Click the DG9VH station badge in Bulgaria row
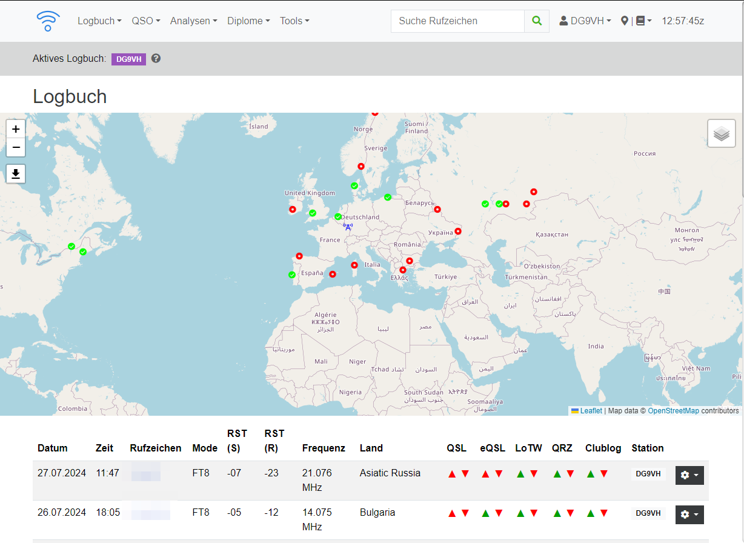The width and height of the screenshot is (744, 543). 648,513
